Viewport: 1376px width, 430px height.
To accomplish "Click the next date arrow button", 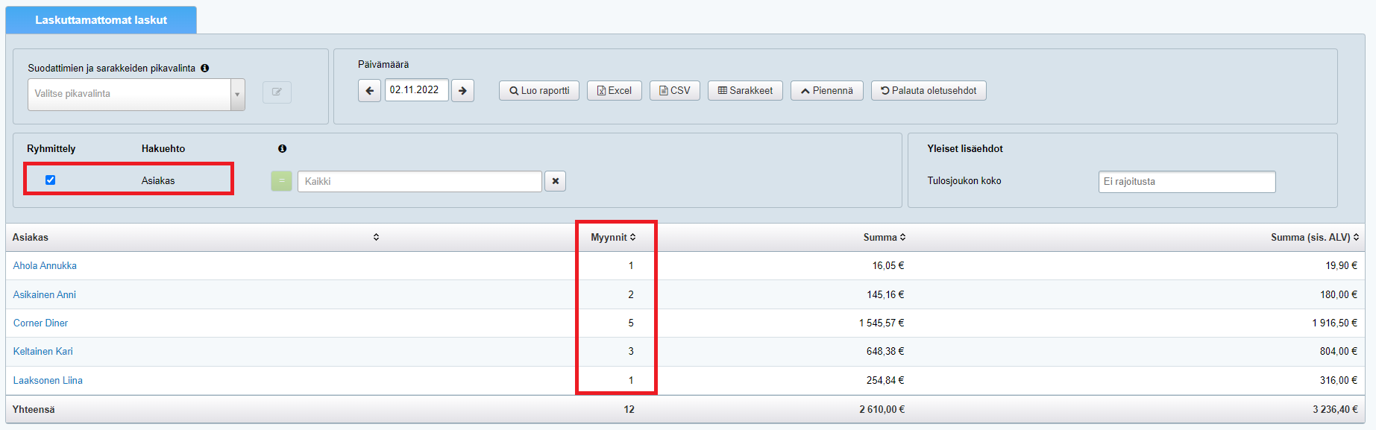I will (462, 91).
